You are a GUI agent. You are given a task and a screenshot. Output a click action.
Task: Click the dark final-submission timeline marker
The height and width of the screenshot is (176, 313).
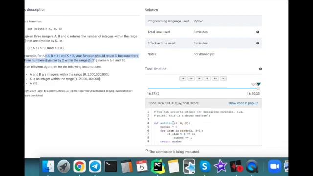click(x=259, y=84)
